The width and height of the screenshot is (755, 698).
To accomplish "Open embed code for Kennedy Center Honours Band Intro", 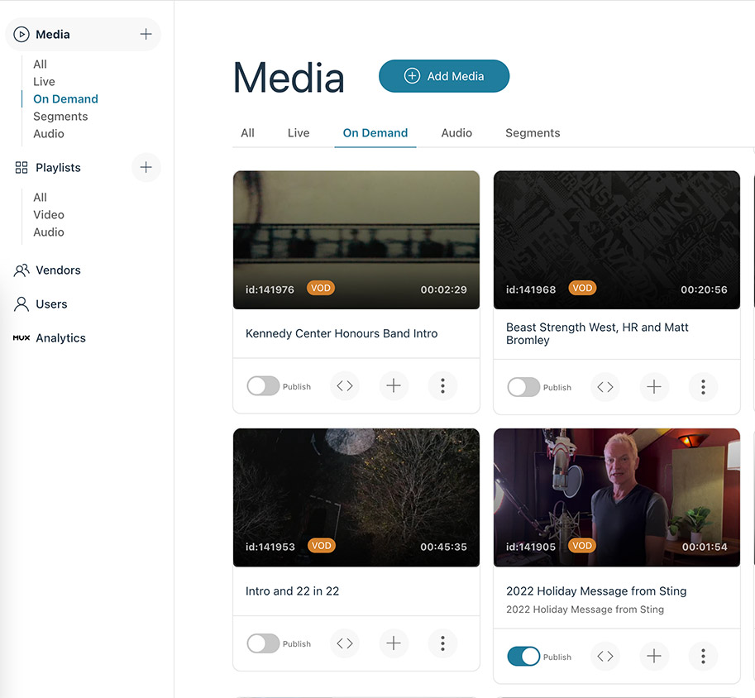I will [x=345, y=386].
